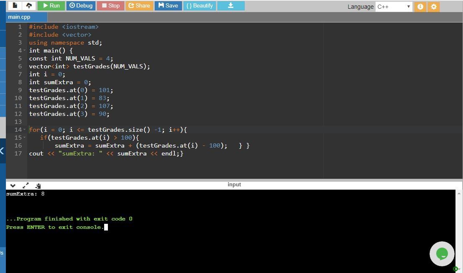Download the code with the download icon
This screenshot has width=463, height=273.
[231, 5]
